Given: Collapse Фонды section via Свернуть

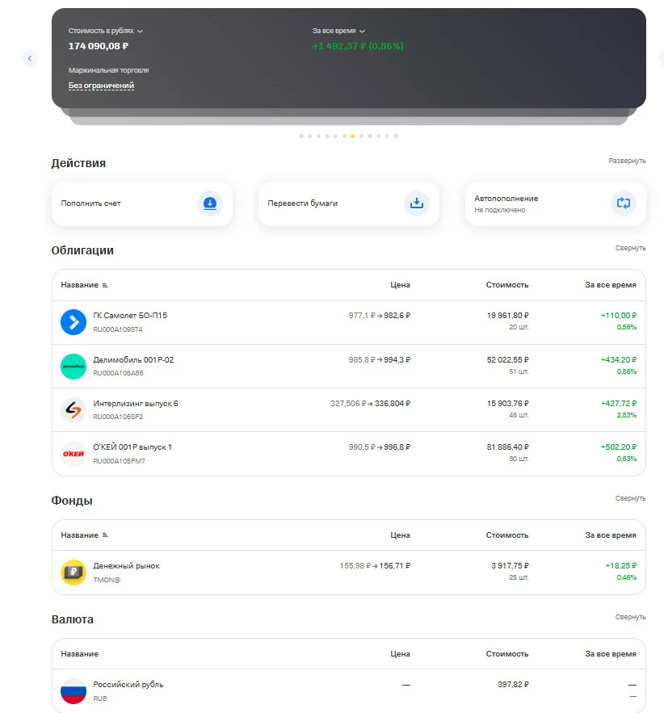Looking at the screenshot, I should tap(630, 498).
